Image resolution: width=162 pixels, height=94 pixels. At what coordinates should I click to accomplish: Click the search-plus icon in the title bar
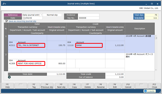[4, 4]
